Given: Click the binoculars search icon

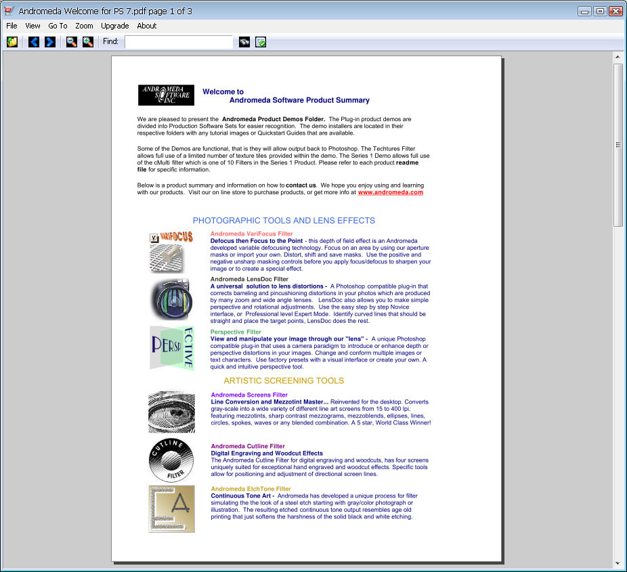Looking at the screenshot, I should click(244, 41).
